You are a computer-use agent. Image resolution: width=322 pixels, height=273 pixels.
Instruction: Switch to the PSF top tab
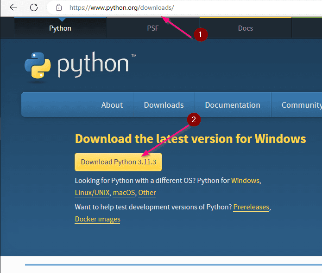click(x=153, y=28)
